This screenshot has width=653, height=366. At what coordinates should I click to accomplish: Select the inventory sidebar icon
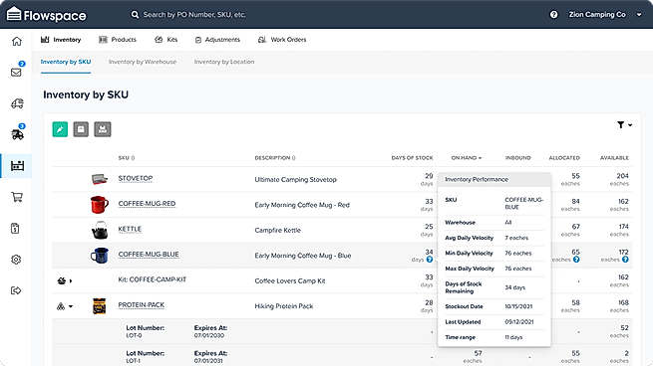(17, 166)
